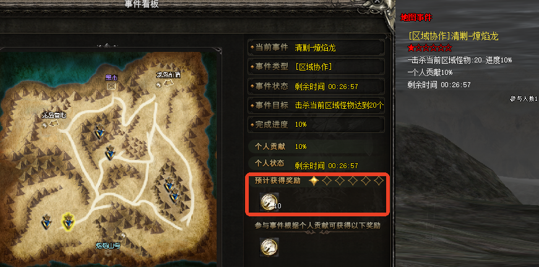Click the 黑市 black market map icon
539x267 pixels.
(111, 86)
